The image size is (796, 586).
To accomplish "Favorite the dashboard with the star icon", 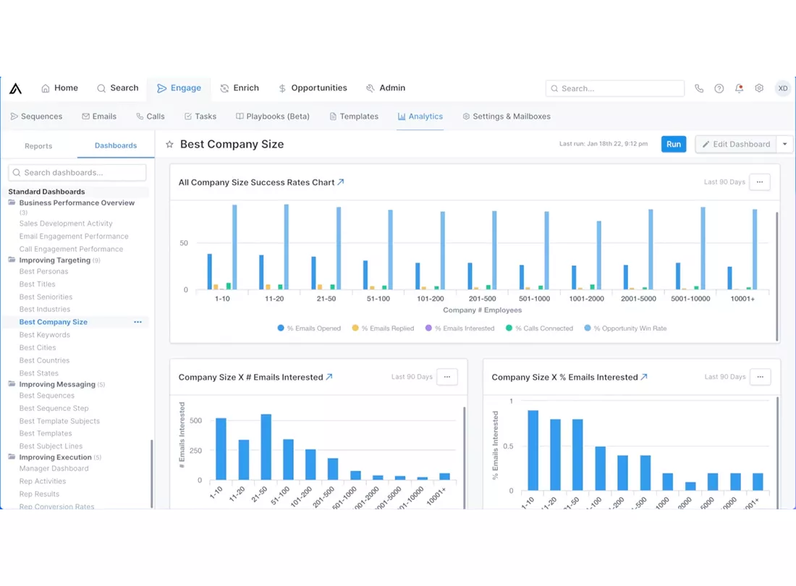I will pos(169,145).
